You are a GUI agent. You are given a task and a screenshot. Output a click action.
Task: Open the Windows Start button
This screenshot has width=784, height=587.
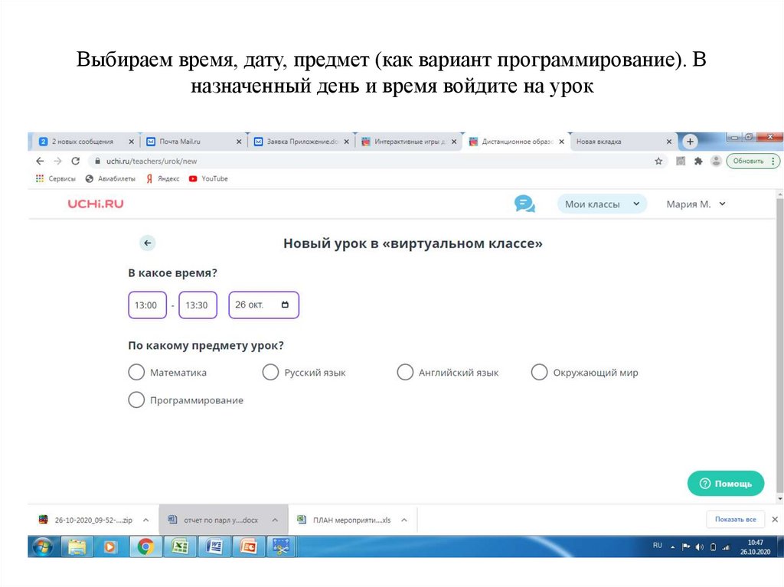(43, 547)
